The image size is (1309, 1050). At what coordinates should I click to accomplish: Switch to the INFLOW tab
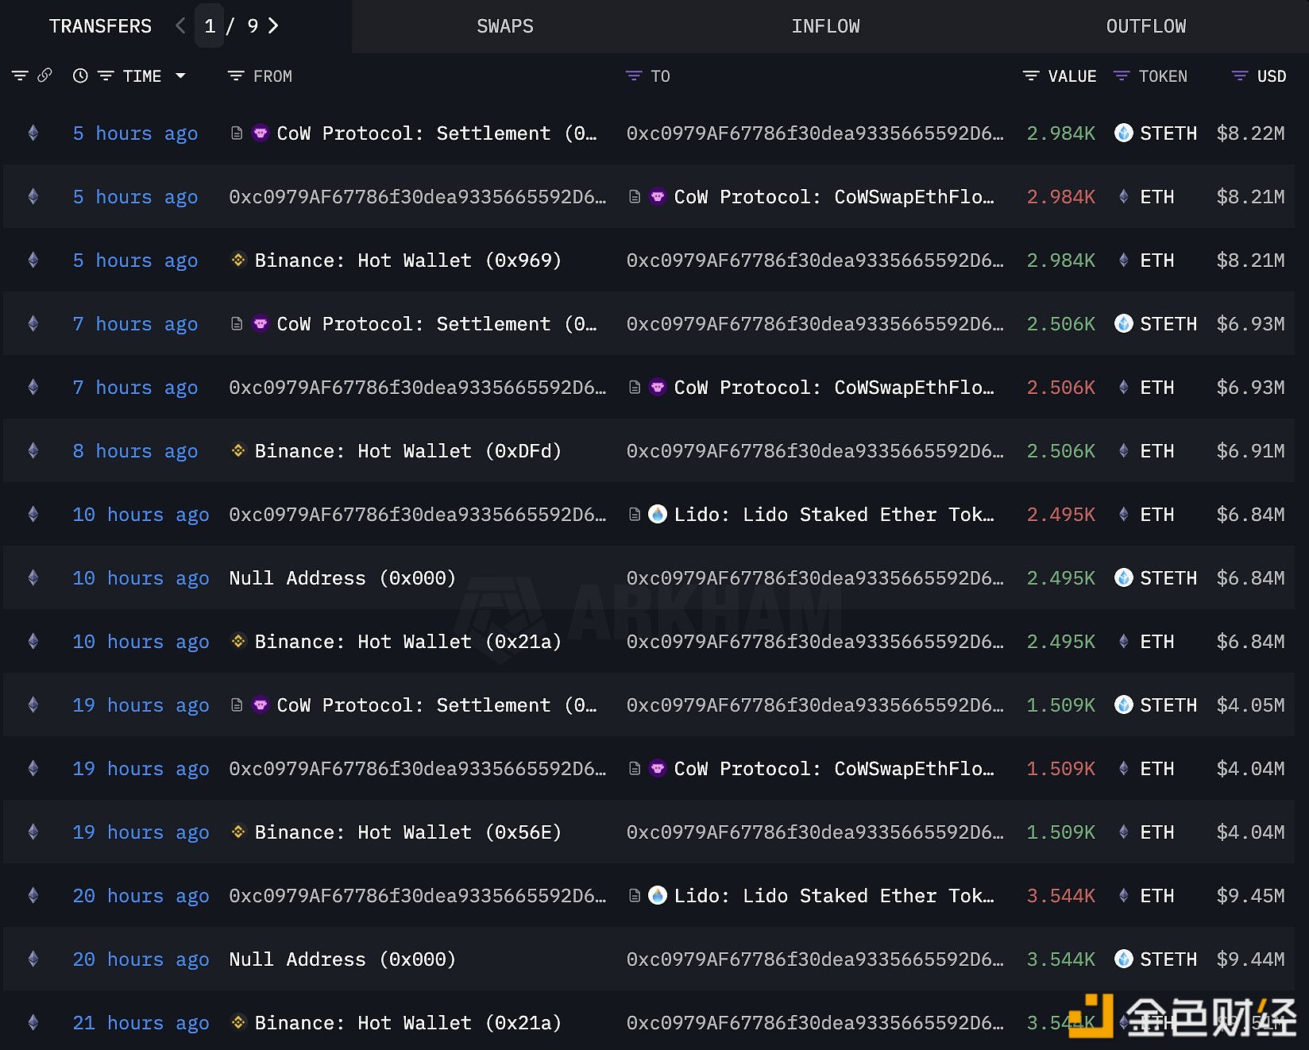coord(825,26)
